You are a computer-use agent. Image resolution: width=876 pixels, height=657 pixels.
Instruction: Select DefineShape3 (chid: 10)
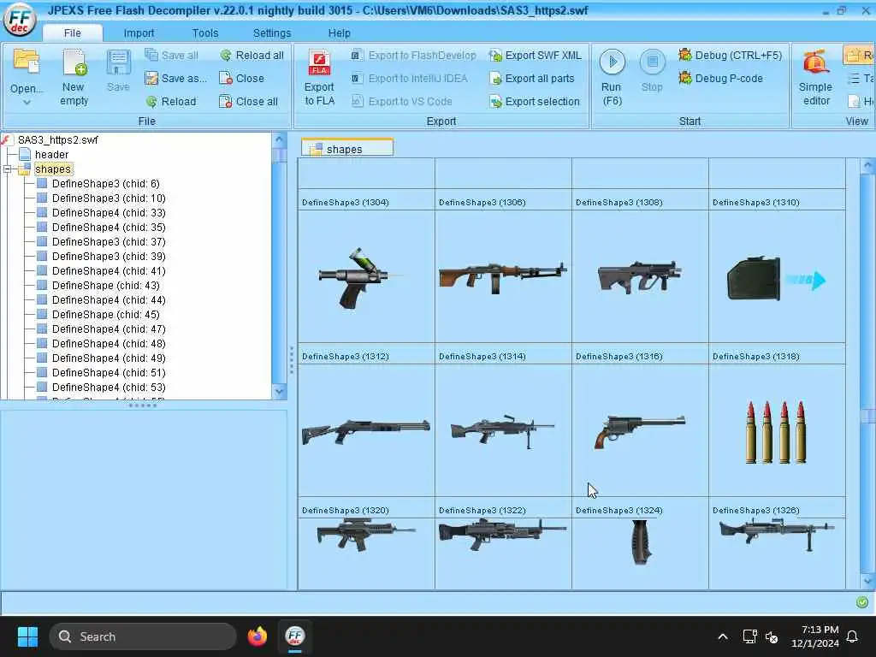(109, 198)
